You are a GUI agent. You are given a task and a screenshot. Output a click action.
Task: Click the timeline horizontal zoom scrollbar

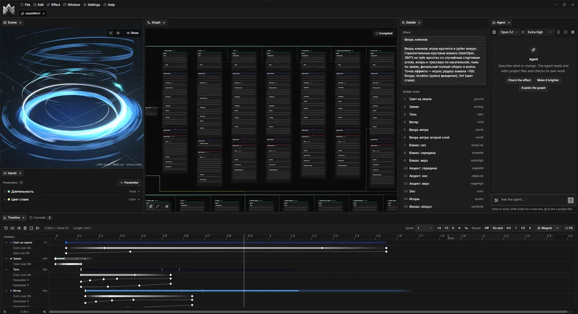(308, 312)
